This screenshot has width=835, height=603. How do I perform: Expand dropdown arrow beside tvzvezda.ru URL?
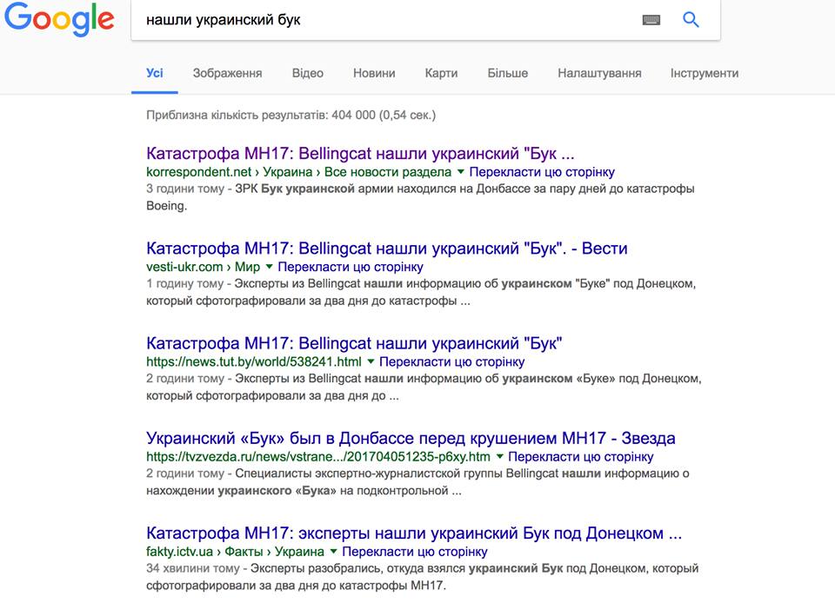(499, 456)
